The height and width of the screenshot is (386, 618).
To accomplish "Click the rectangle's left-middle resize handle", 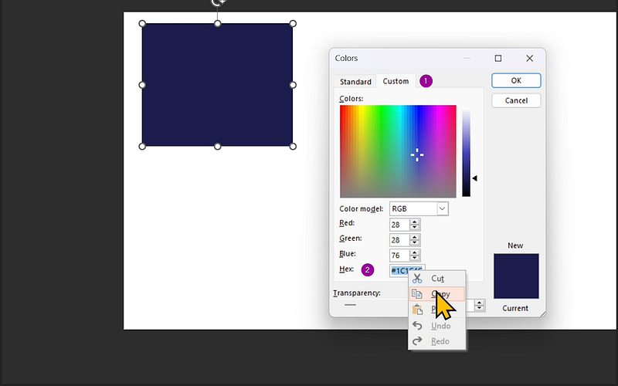I will [142, 85].
